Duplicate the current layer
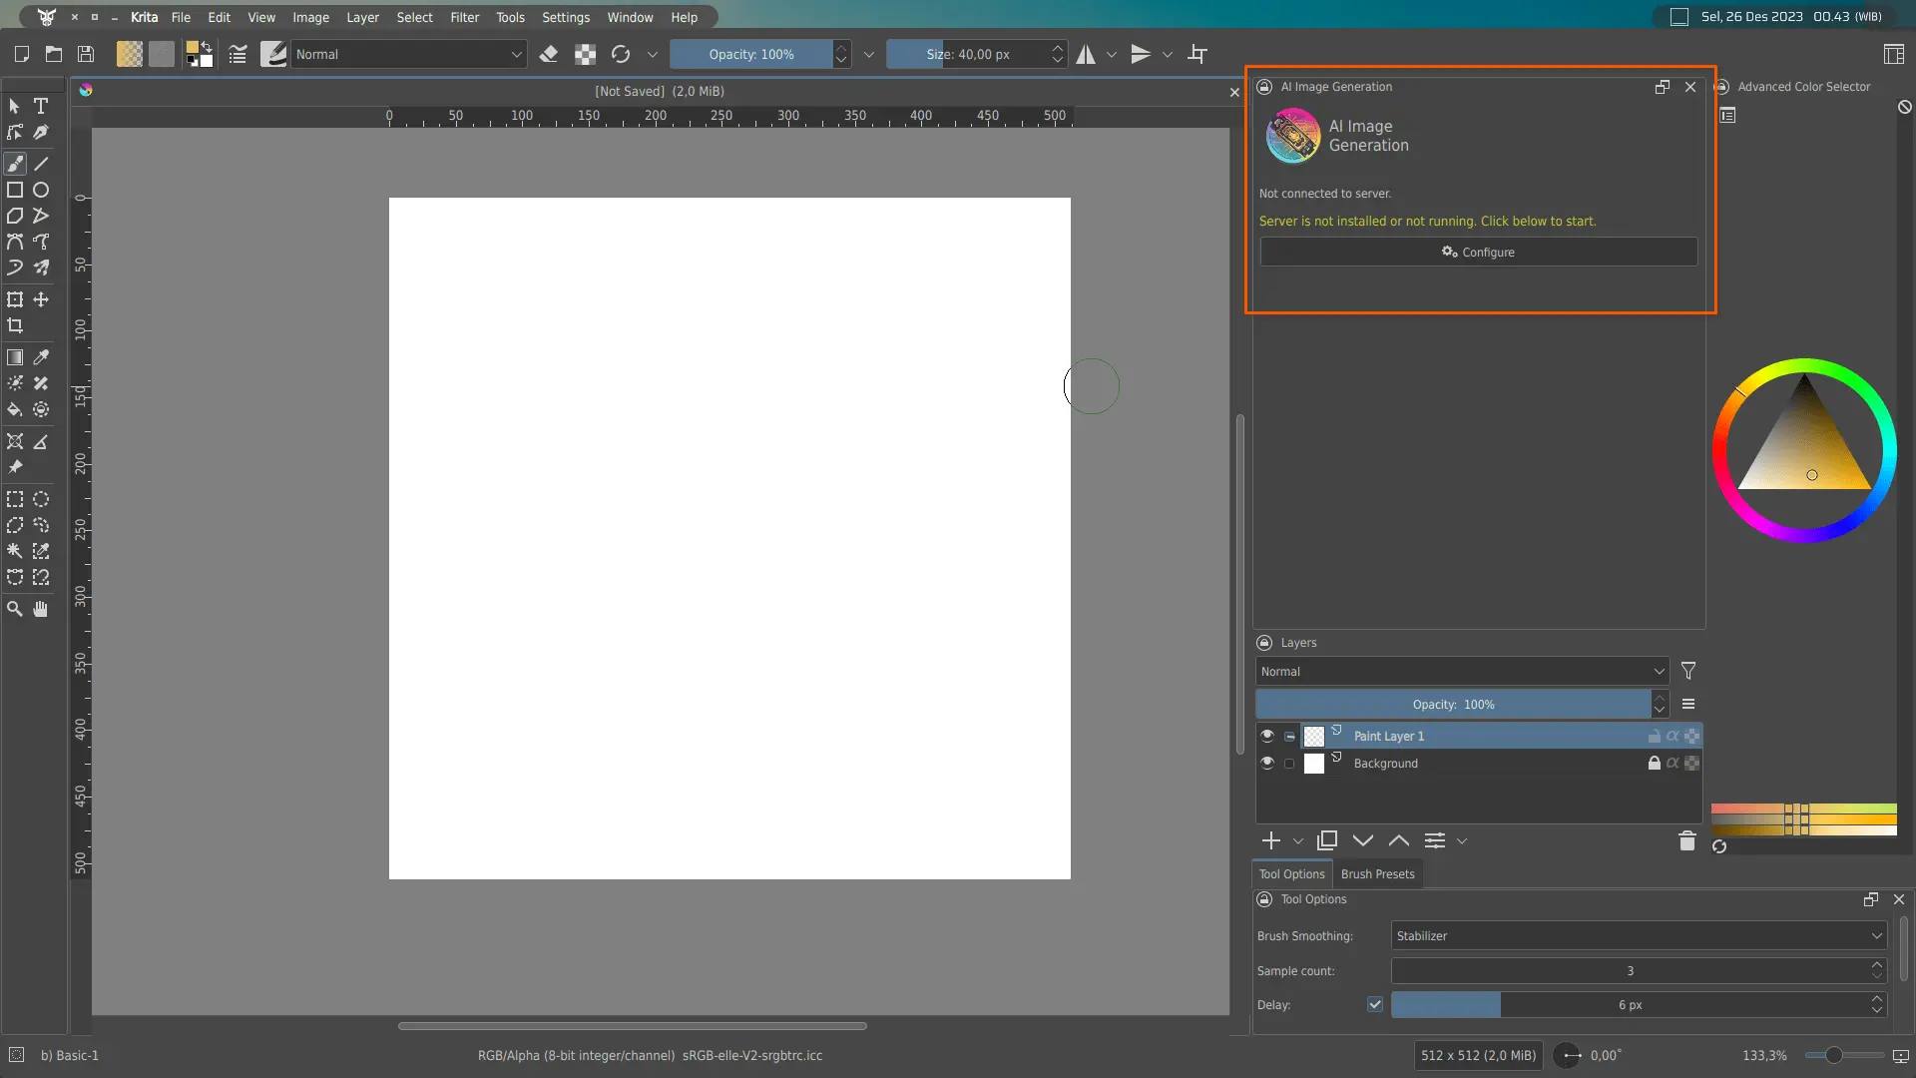This screenshot has height=1078, width=1916. tap(1327, 840)
